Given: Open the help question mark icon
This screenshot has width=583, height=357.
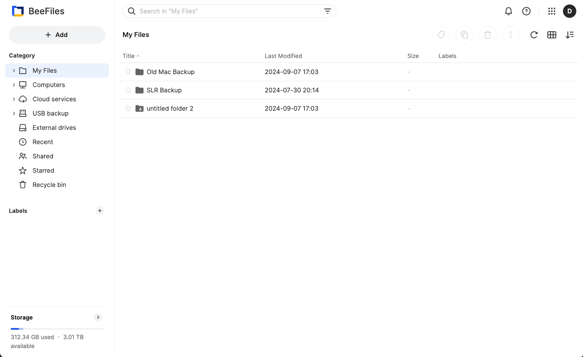Looking at the screenshot, I should [x=526, y=11].
